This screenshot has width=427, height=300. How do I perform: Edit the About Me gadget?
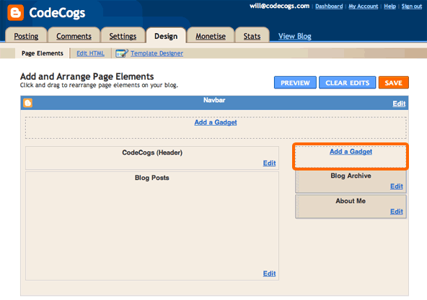397,212
